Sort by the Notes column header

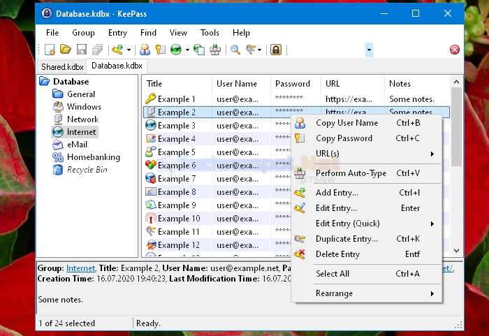417,84
